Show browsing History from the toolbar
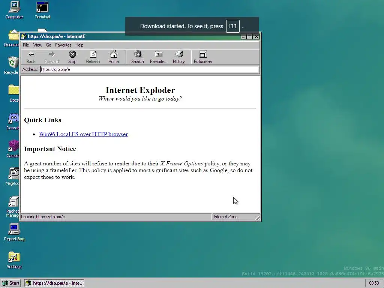Viewport: 384px width, 288px height. [179, 57]
